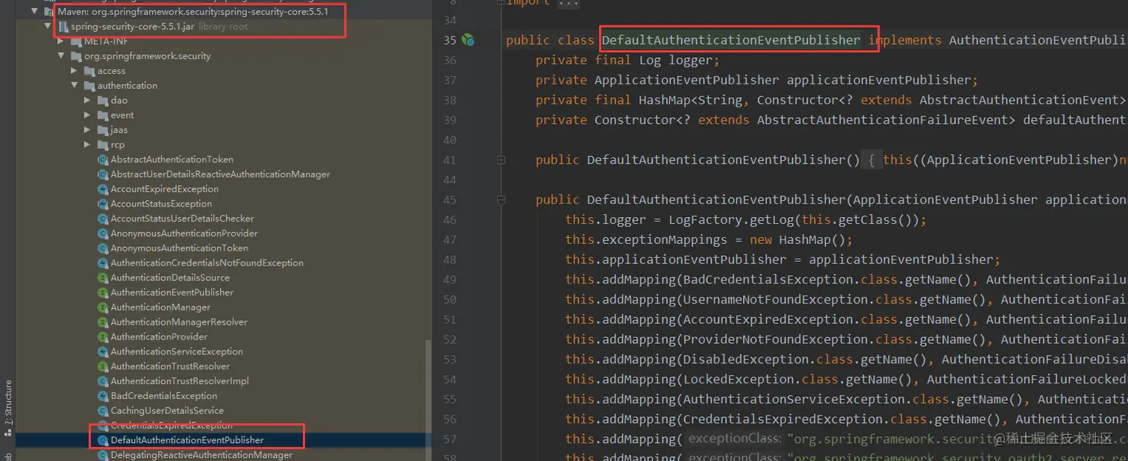
Task: Click the class icon beside AccountStatusUserDetailsChecker
Action: point(104,219)
